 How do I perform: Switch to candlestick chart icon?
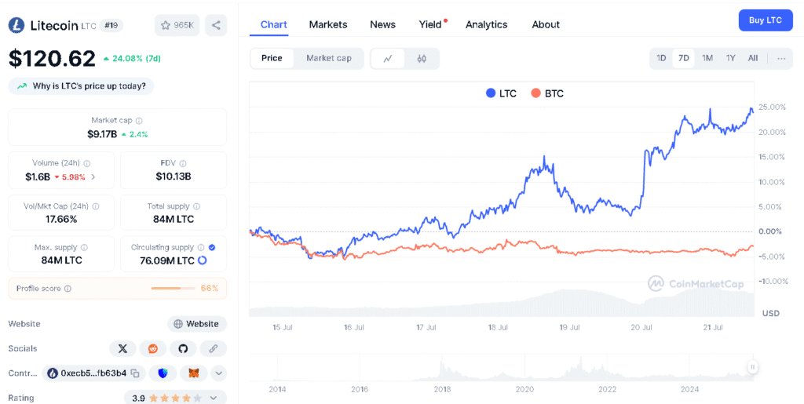(x=422, y=58)
